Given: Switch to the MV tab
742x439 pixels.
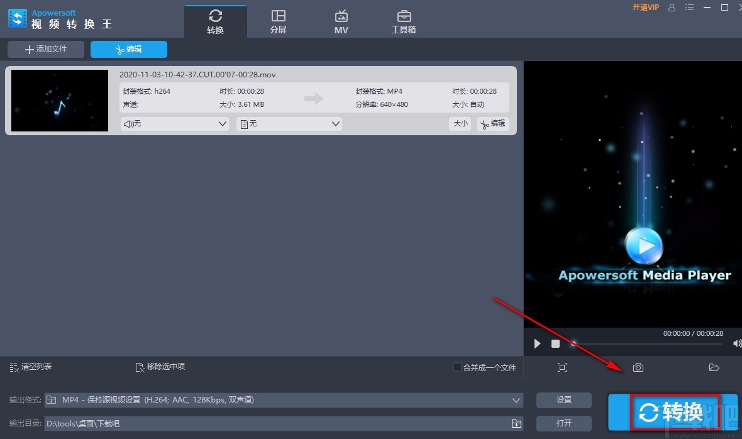Looking at the screenshot, I should click(x=341, y=20).
